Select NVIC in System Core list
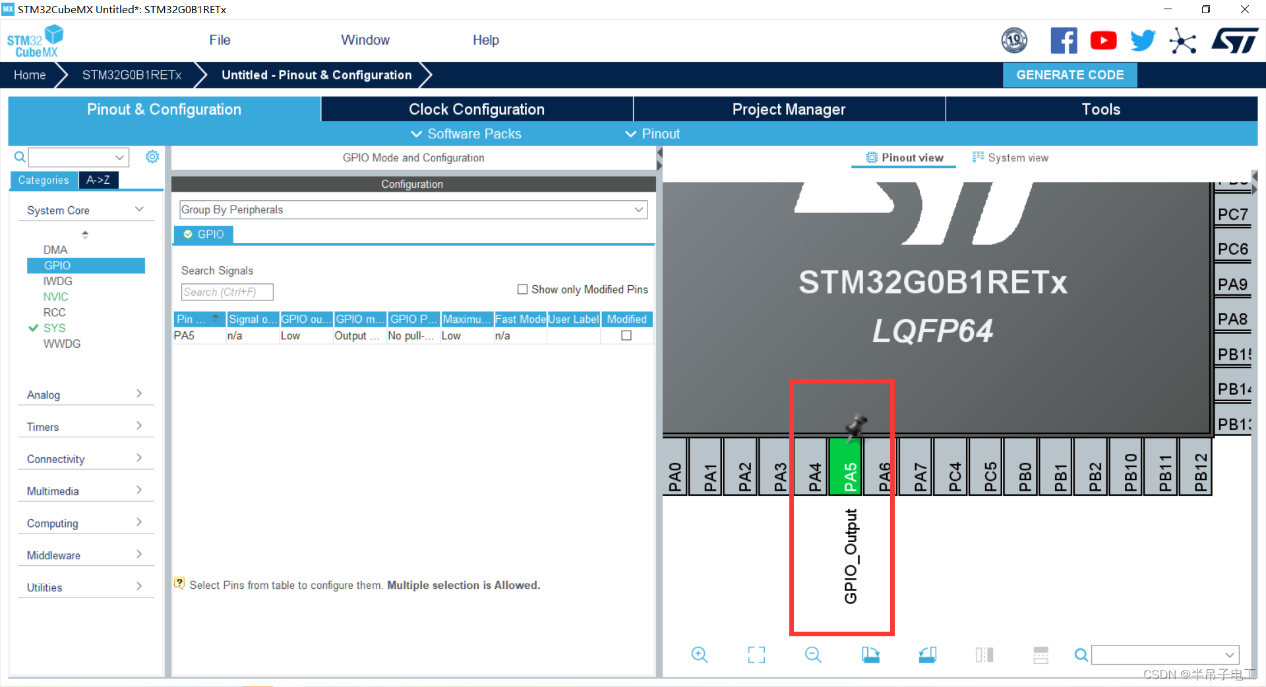The width and height of the screenshot is (1266, 687). point(56,296)
